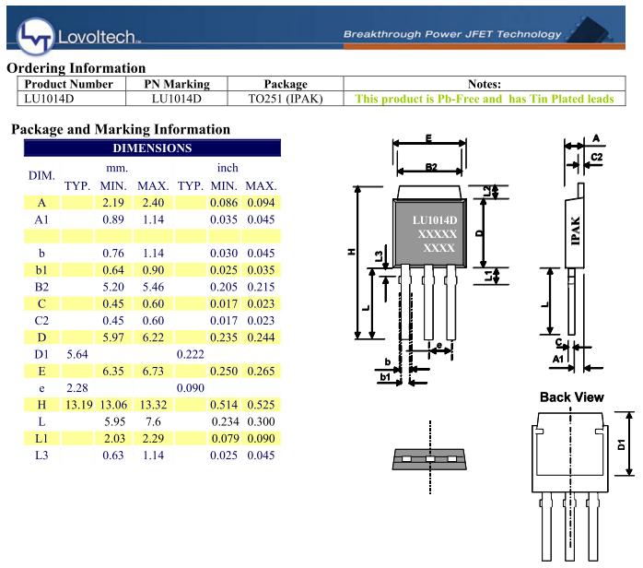The height and width of the screenshot is (568, 643).
Task: Click the E dimension label above front view
Action: [428, 138]
